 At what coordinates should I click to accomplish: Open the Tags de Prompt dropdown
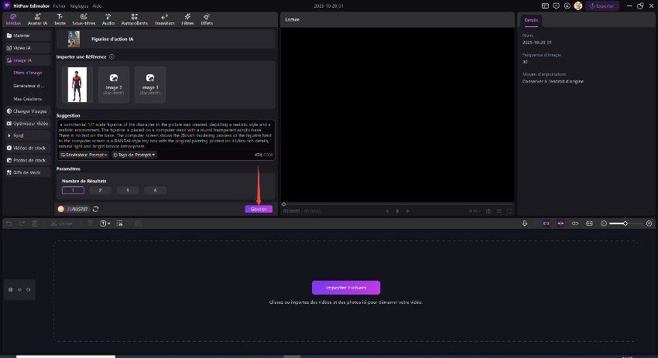[134, 155]
